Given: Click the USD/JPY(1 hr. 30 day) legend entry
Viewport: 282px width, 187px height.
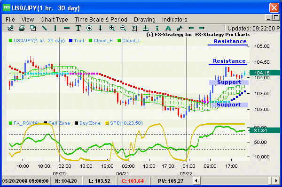Looking at the screenshot, I should (x=37, y=41).
